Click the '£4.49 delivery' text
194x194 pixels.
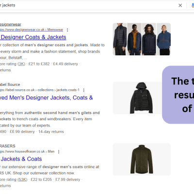[65, 64]
